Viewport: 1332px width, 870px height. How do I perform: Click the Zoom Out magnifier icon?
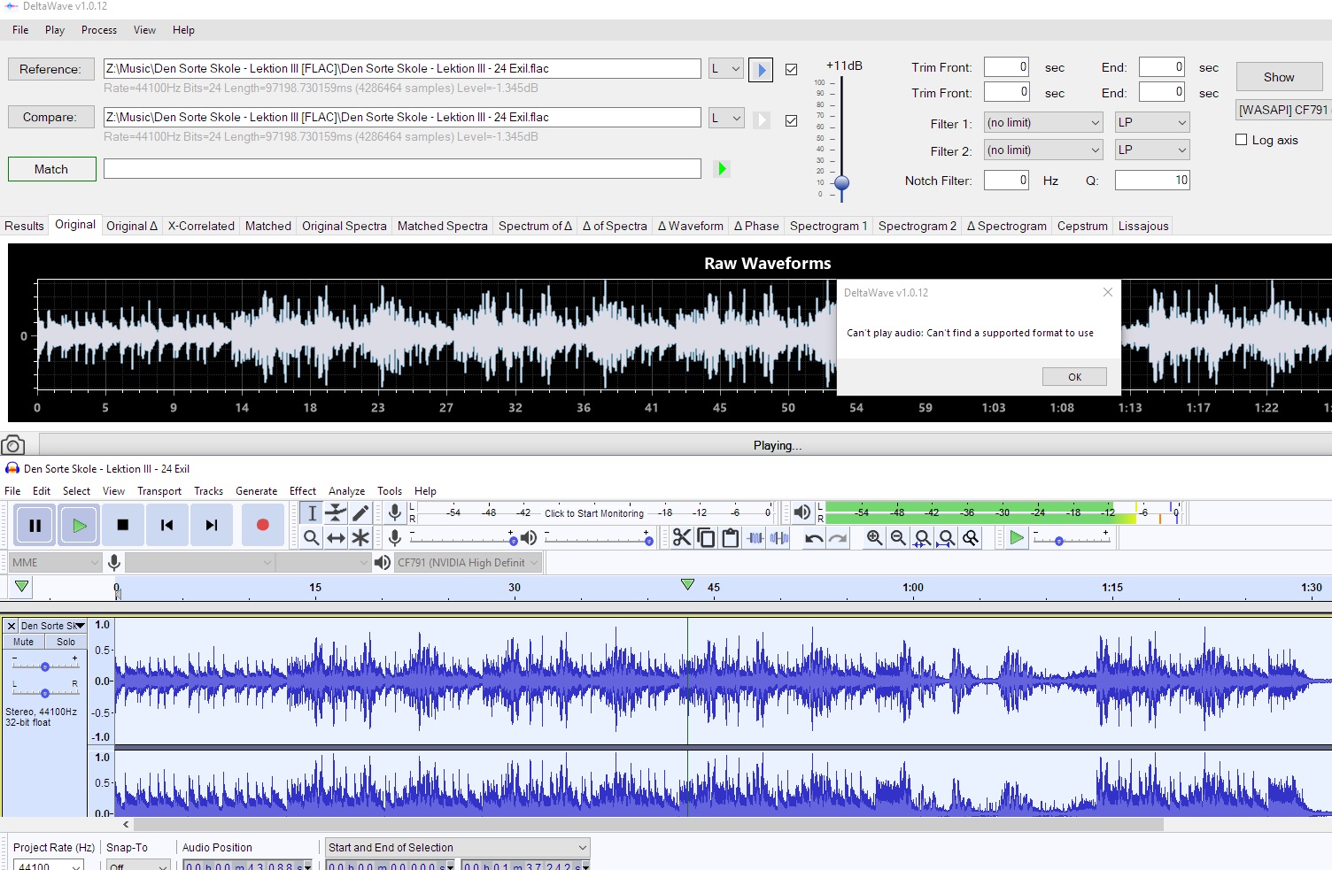[x=898, y=537]
